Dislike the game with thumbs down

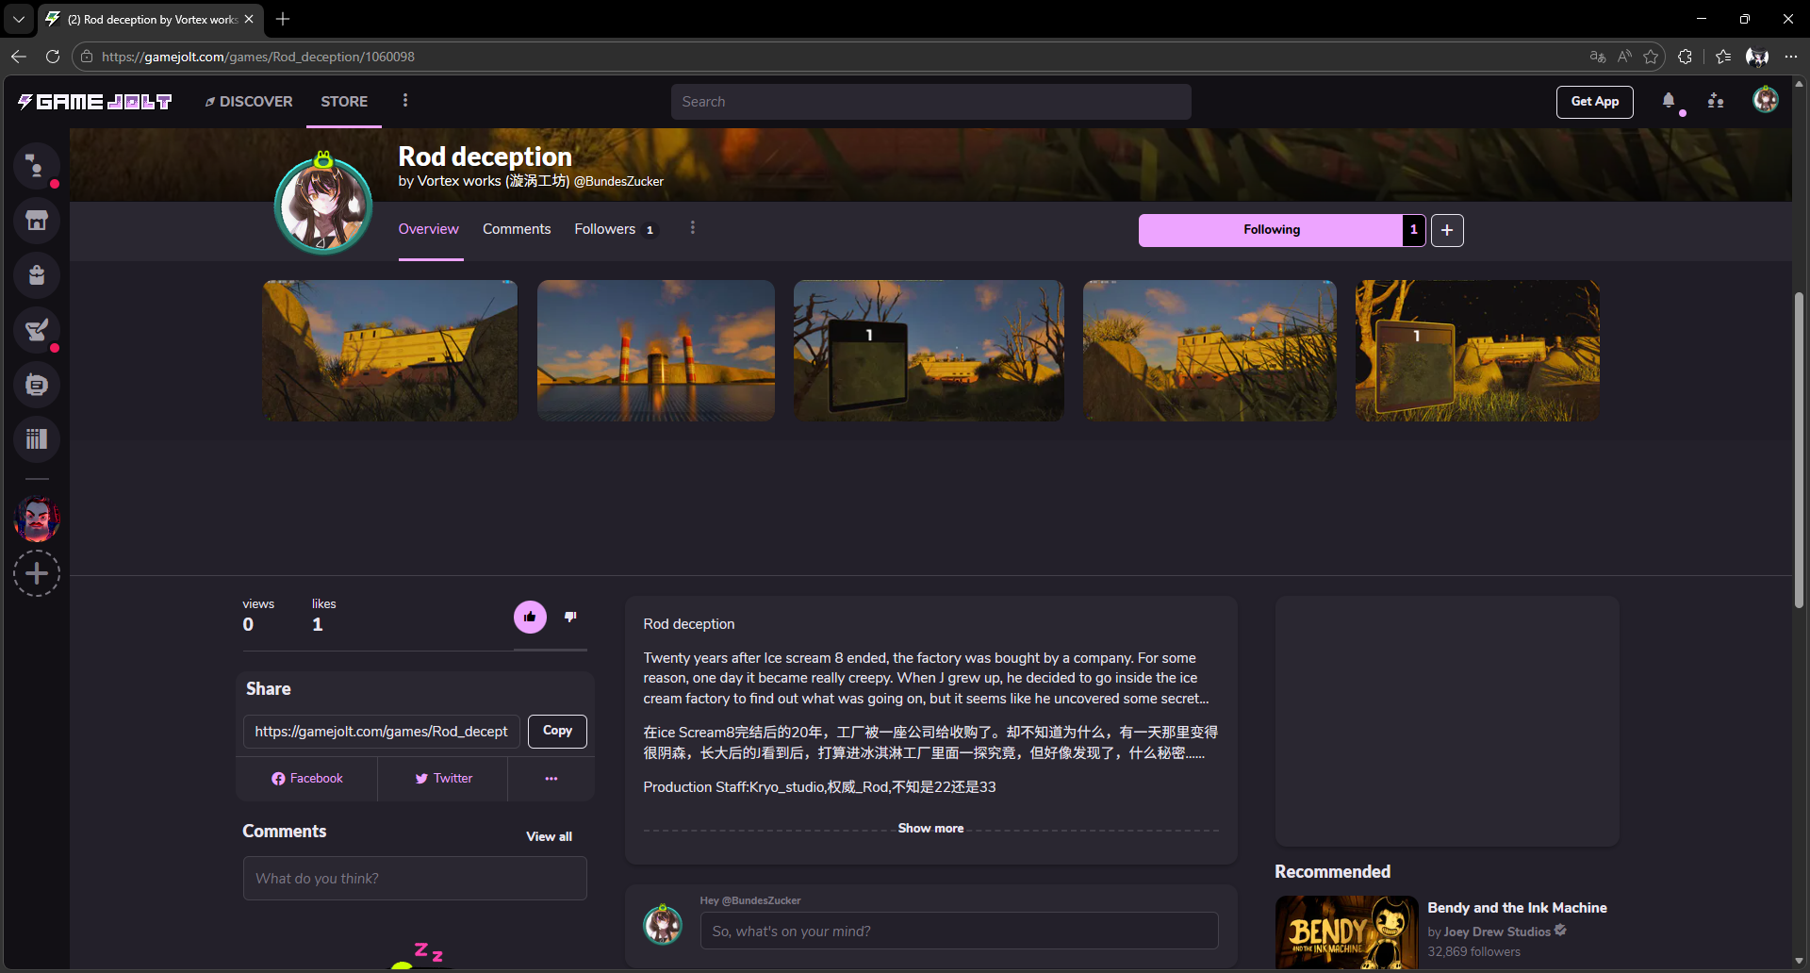570,618
